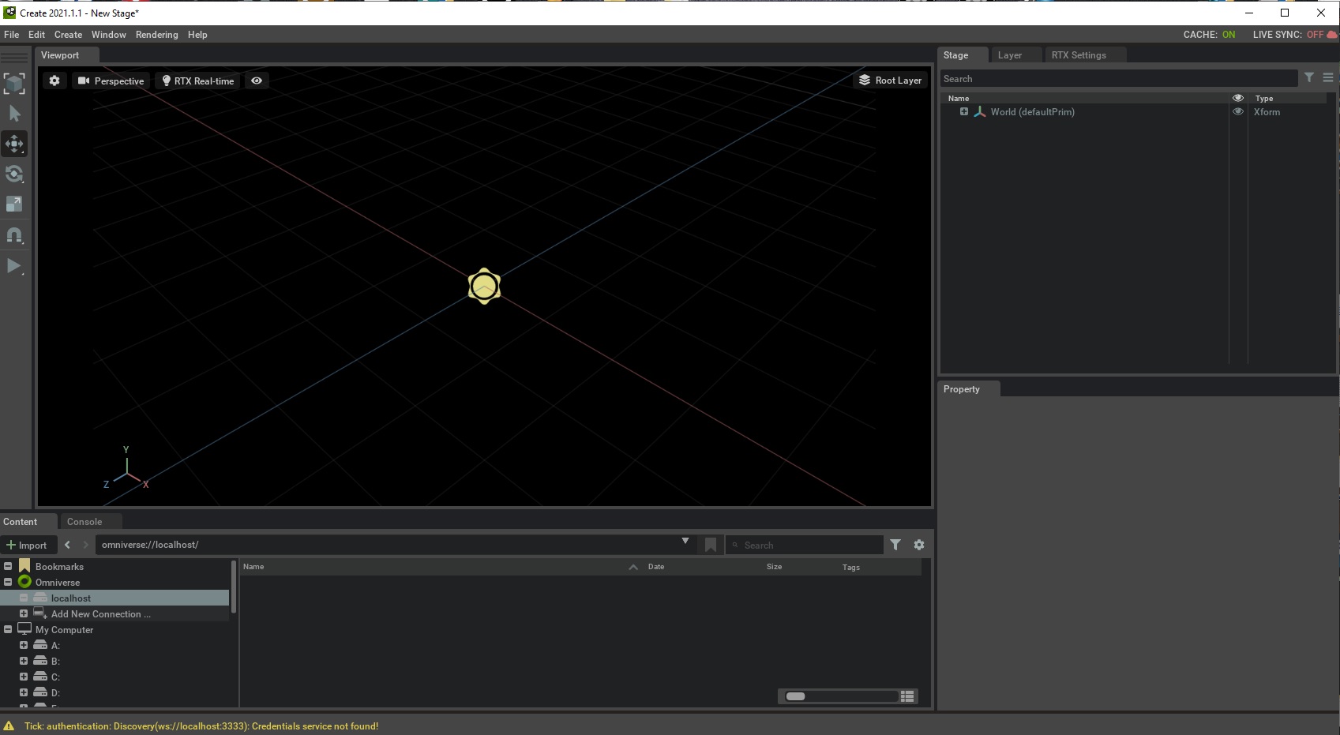Open the Window menu

coord(108,35)
